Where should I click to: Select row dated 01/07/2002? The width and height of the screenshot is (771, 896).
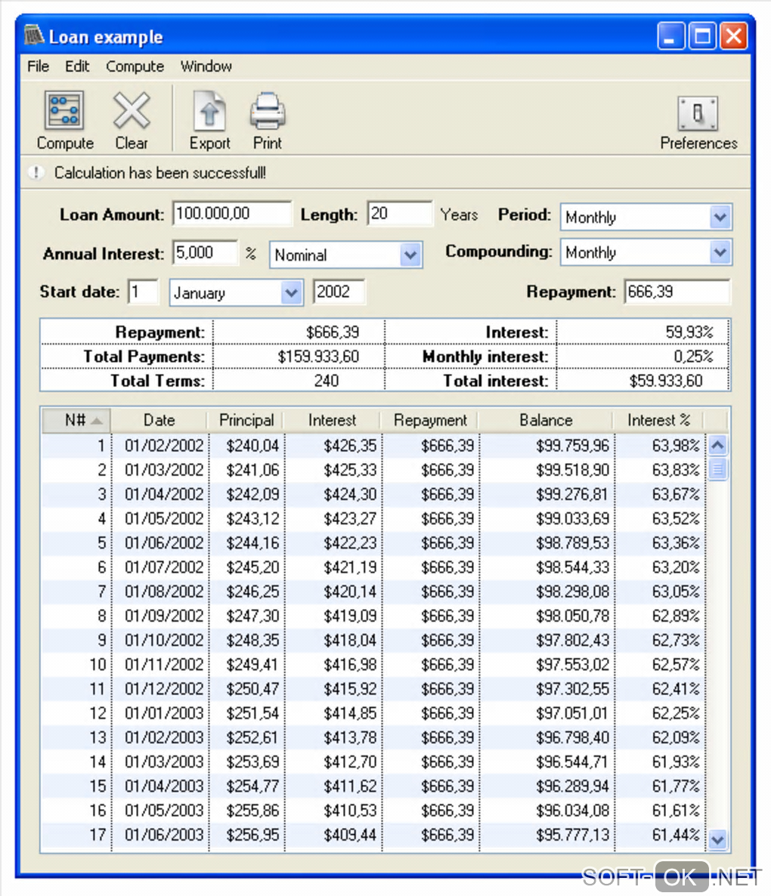tap(373, 567)
